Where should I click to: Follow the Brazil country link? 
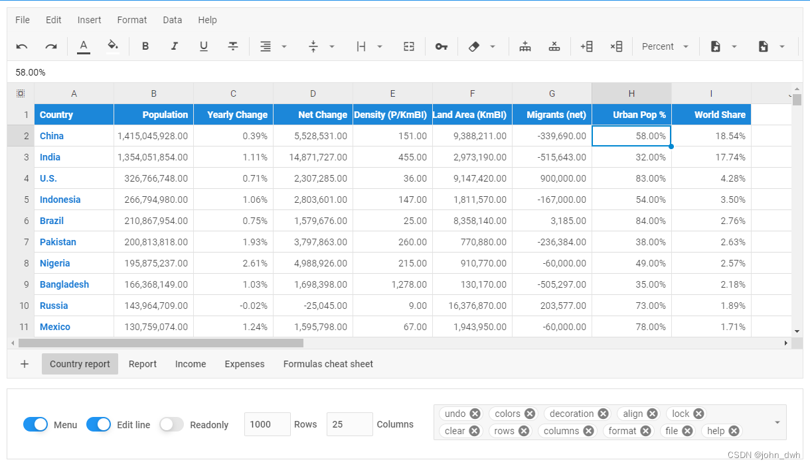51,221
